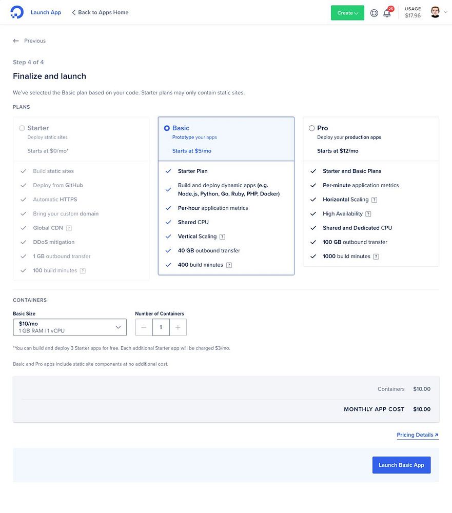
Task: Click help icon next to High Availability
Action: 368,214
